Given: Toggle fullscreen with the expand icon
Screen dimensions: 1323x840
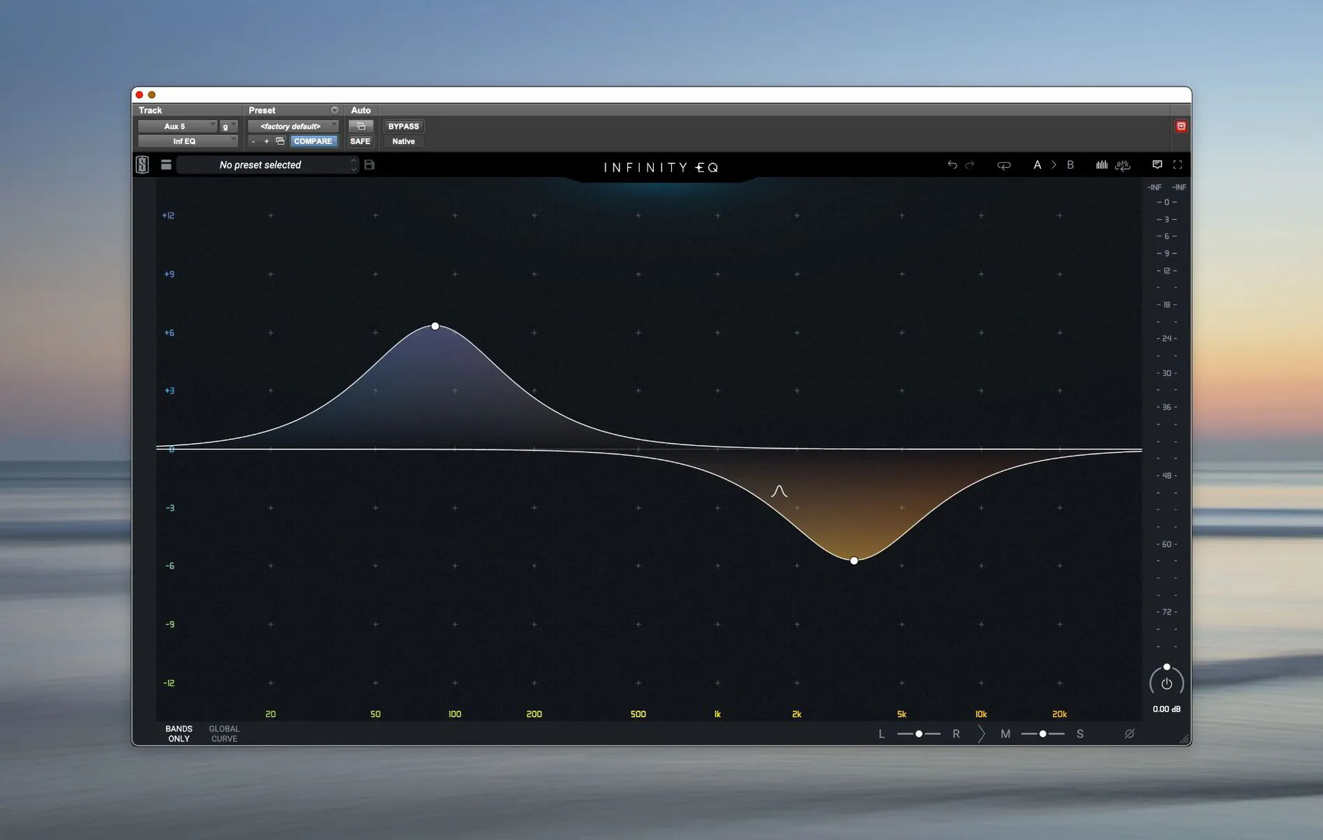Looking at the screenshot, I should coord(1177,164).
